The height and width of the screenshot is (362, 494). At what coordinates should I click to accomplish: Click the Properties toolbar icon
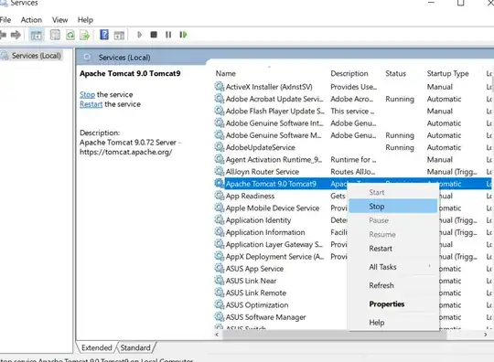click(x=55, y=35)
